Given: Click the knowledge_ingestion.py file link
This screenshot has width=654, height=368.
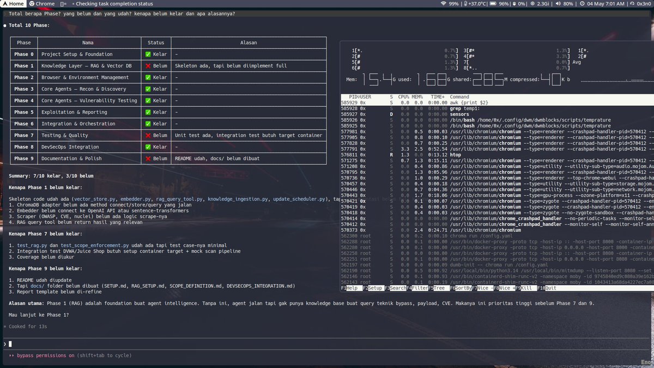Looking at the screenshot, I should point(237,199).
